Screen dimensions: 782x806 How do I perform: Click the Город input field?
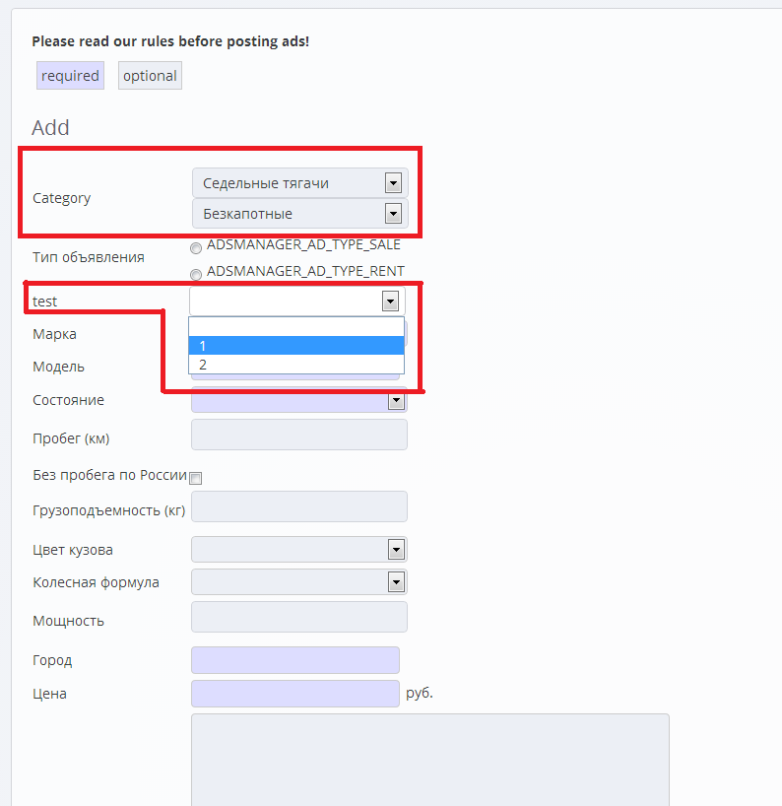pyautogui.click(x=294, y=660)
